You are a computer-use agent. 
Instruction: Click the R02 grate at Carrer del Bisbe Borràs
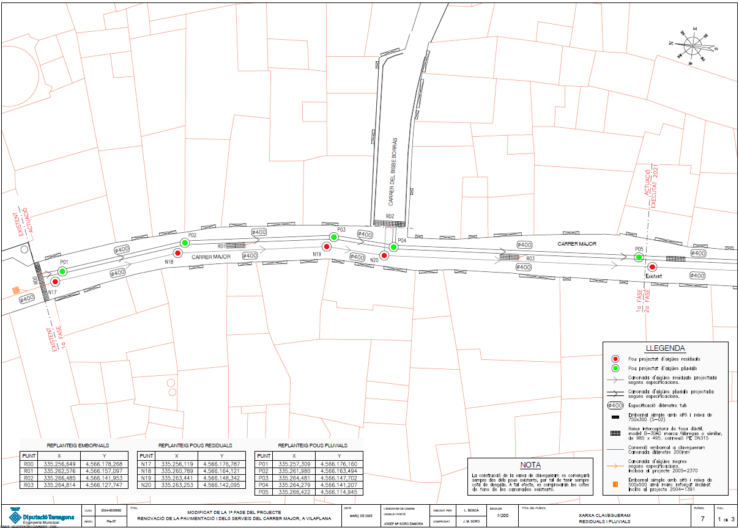point(390,224)
